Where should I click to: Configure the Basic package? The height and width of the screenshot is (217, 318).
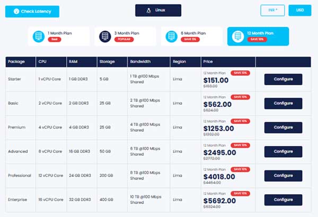coord(283,103)
